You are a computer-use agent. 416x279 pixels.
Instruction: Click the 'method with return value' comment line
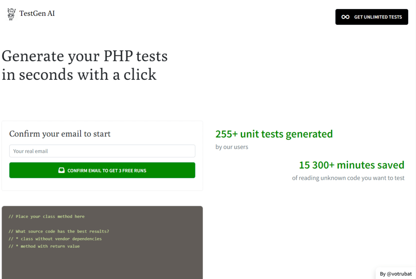pos(44,246)
